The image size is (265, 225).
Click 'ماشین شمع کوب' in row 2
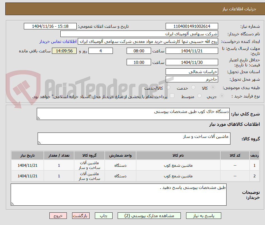point(178,176)
